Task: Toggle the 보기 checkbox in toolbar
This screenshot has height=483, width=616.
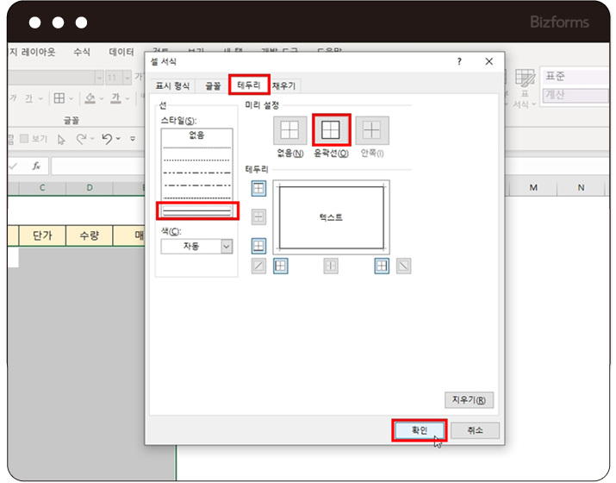Action: pos(24,139)
